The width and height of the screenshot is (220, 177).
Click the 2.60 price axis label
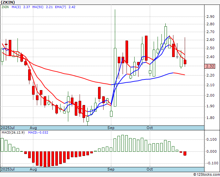coord(211,40)
